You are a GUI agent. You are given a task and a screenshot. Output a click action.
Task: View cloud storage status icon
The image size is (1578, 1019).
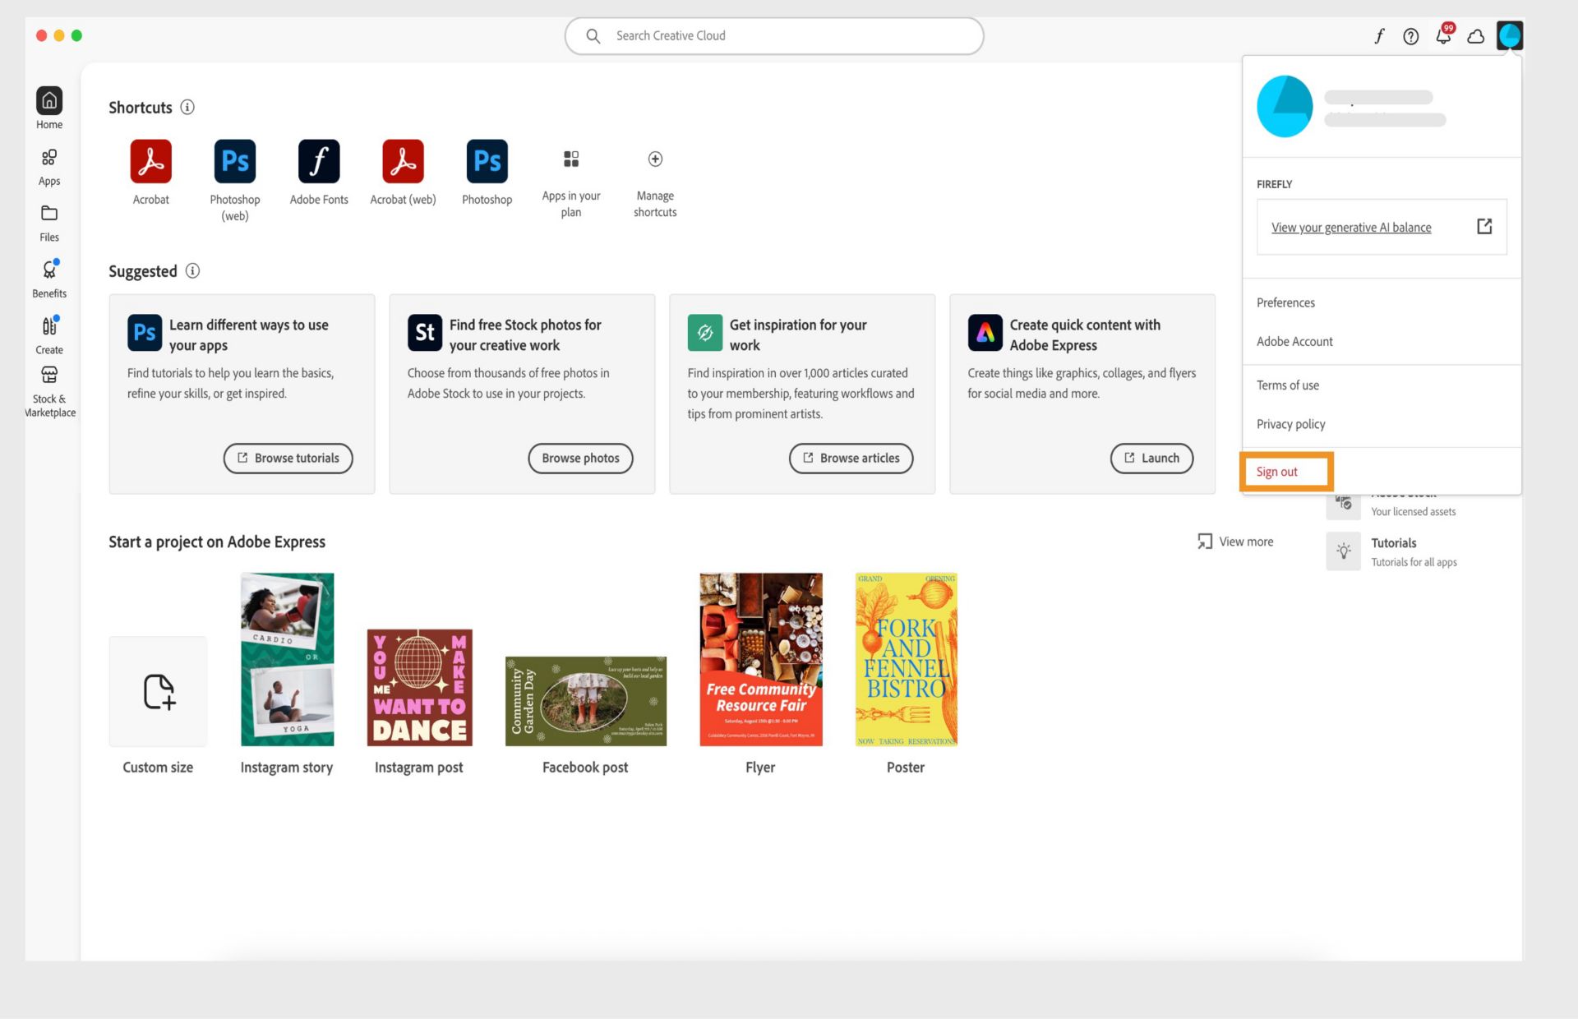tap(1475, 36)
